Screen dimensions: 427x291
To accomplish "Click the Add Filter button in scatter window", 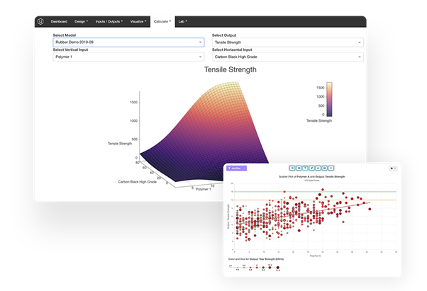I will (235, 169).
